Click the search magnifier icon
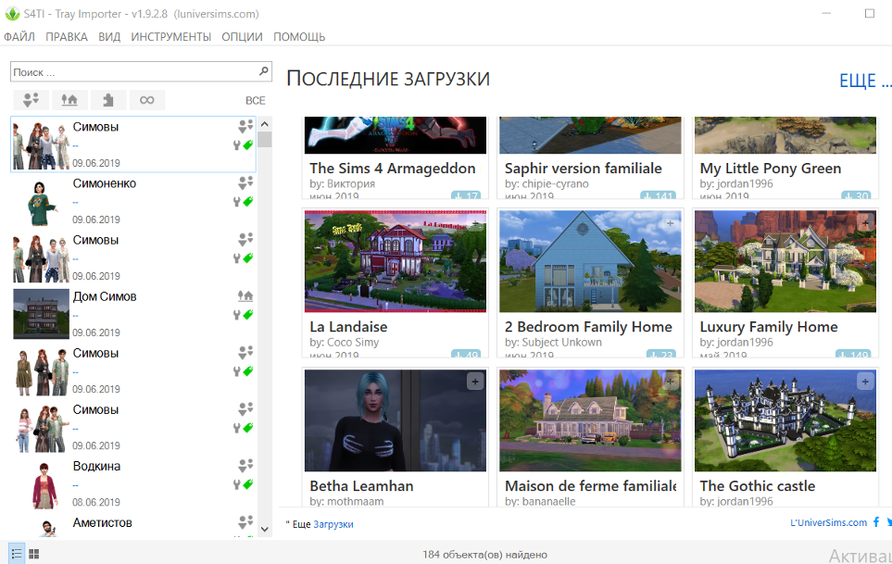The width and height of the screenshot is (892, 564). tap(263, 71)
